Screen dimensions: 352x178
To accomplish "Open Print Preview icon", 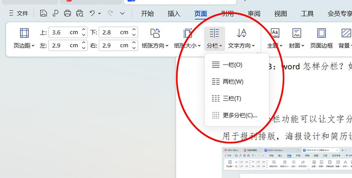I will [79, 13].
